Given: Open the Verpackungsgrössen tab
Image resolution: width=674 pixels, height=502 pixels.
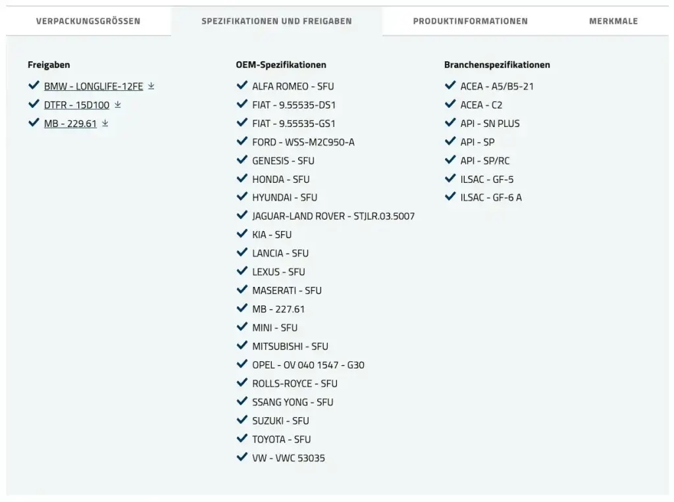Looking at the screenshot, I should click(88, 21).
